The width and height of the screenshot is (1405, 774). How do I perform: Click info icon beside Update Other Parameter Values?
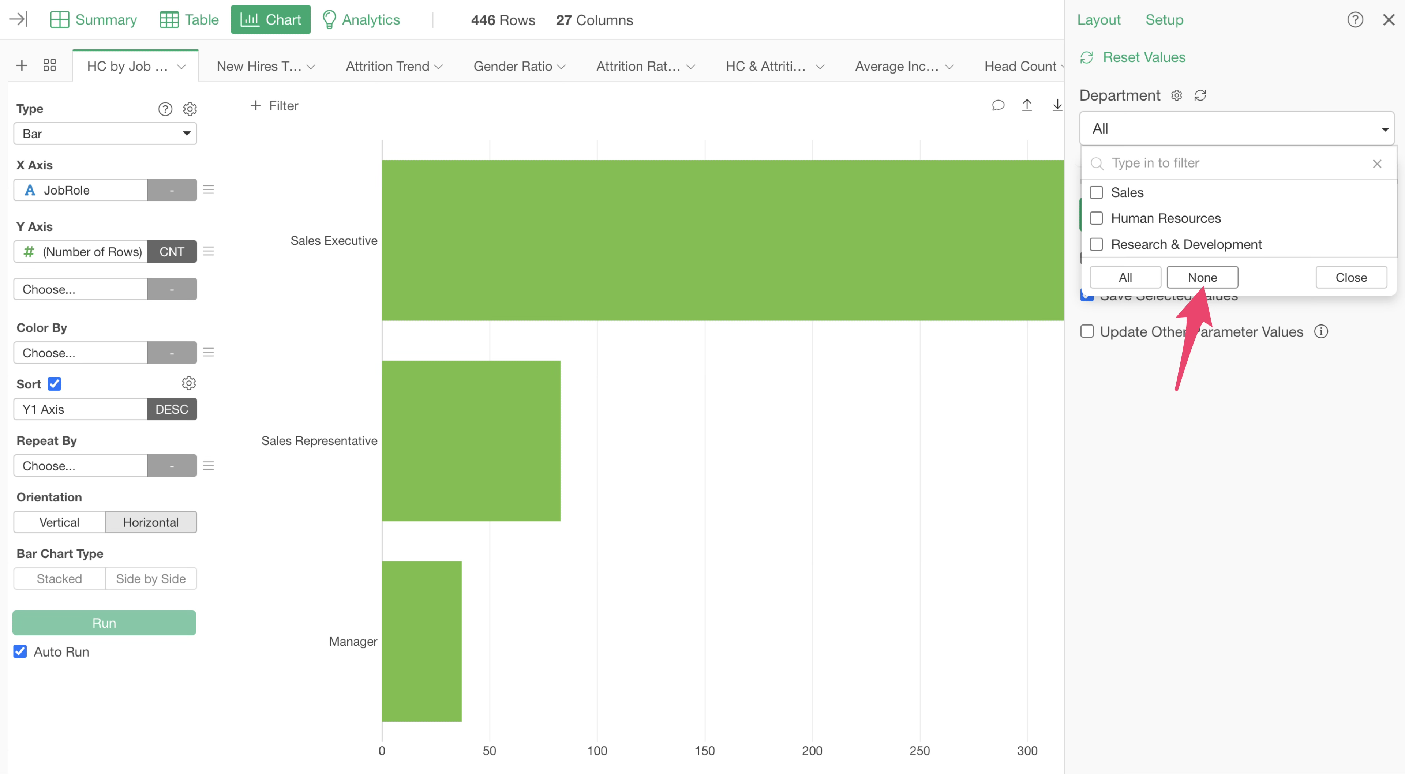click(1320, 331)
